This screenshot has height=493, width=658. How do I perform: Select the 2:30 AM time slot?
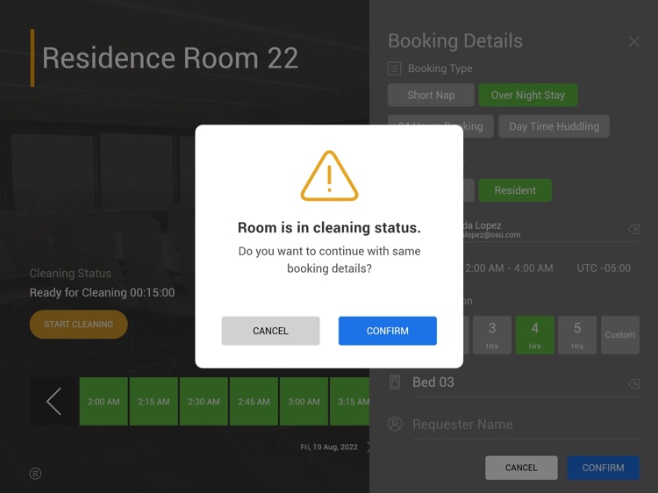(204, 402)
